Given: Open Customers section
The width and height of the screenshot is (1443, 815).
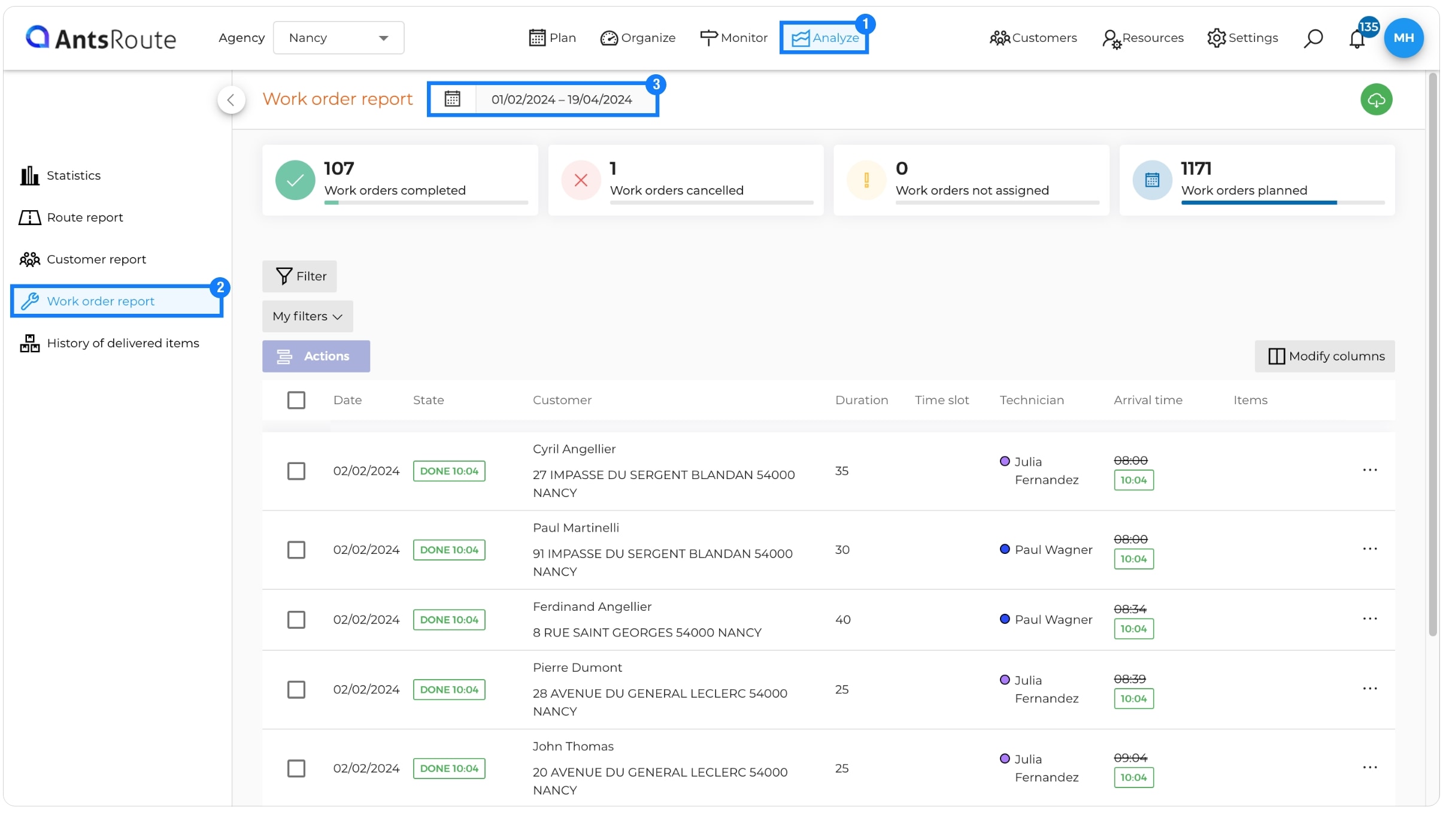Looking at the screenshot, I should pyautogui.click(x=1033, y=38).
